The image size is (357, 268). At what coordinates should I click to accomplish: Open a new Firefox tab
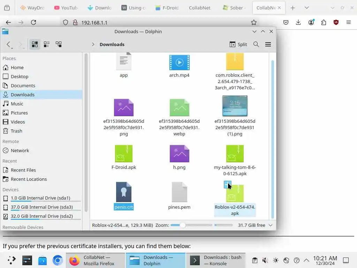tap(293, 8)
